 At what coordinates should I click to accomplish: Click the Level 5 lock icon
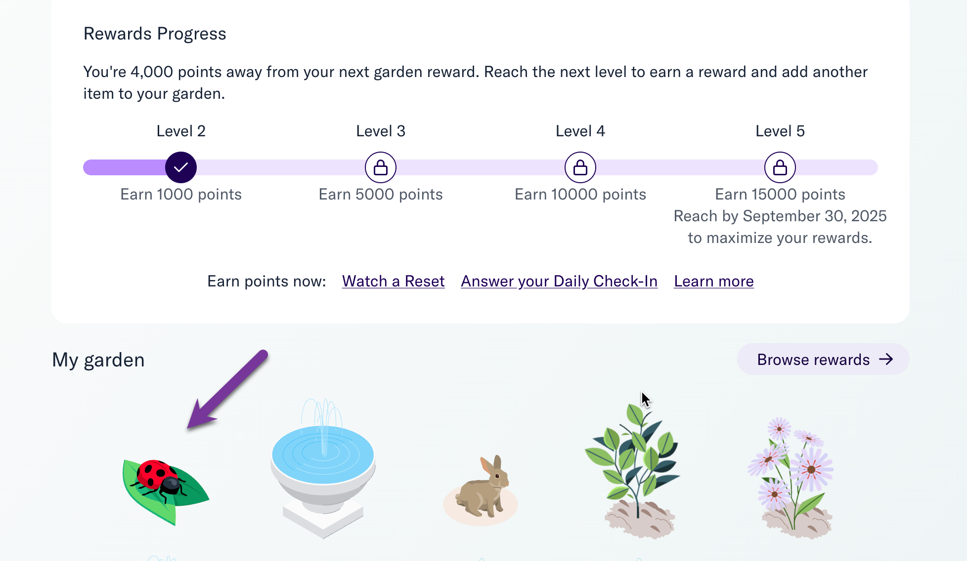tap(780, 167)
